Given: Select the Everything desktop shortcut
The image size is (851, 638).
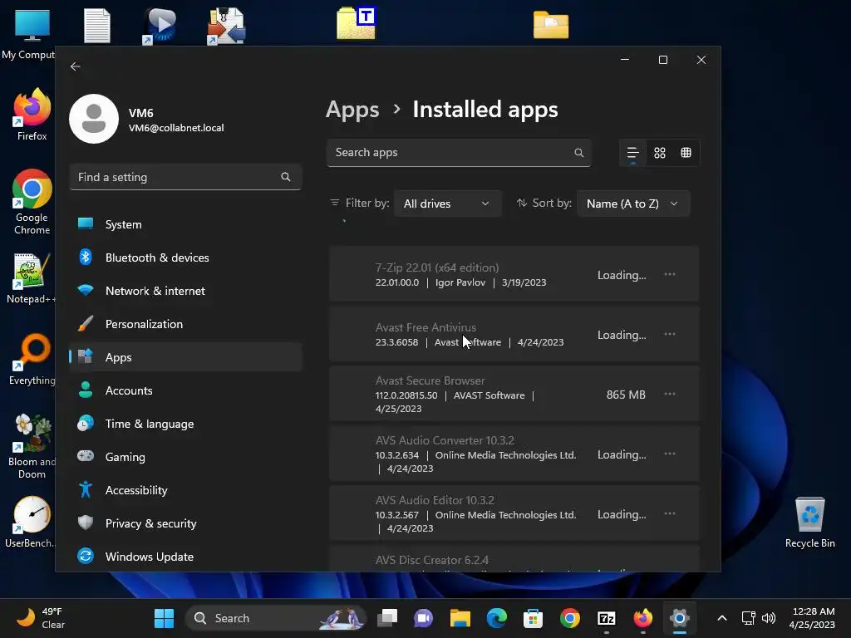Looking at the screenshot, I should pos(32,360).
